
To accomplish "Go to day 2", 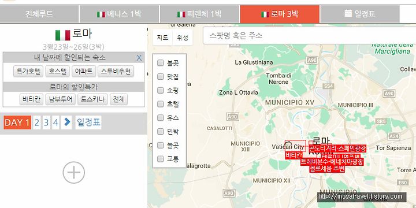I will point(37,122).
